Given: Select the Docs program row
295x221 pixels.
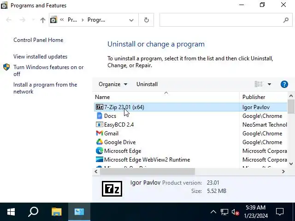Looking at the screenshot, I should tap(190, 116).
